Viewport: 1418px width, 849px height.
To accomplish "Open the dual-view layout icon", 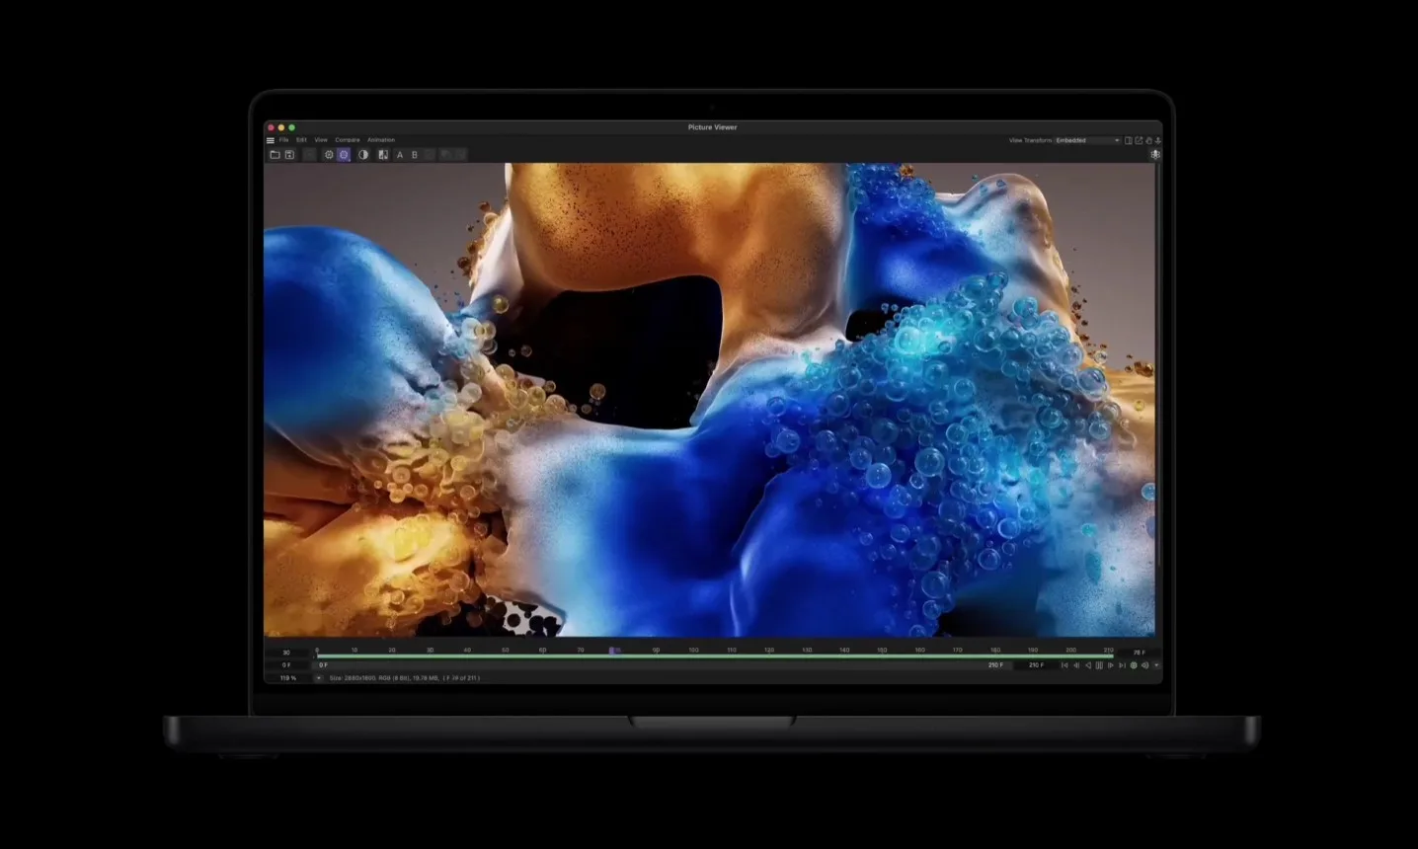I will coord(1128,140).
